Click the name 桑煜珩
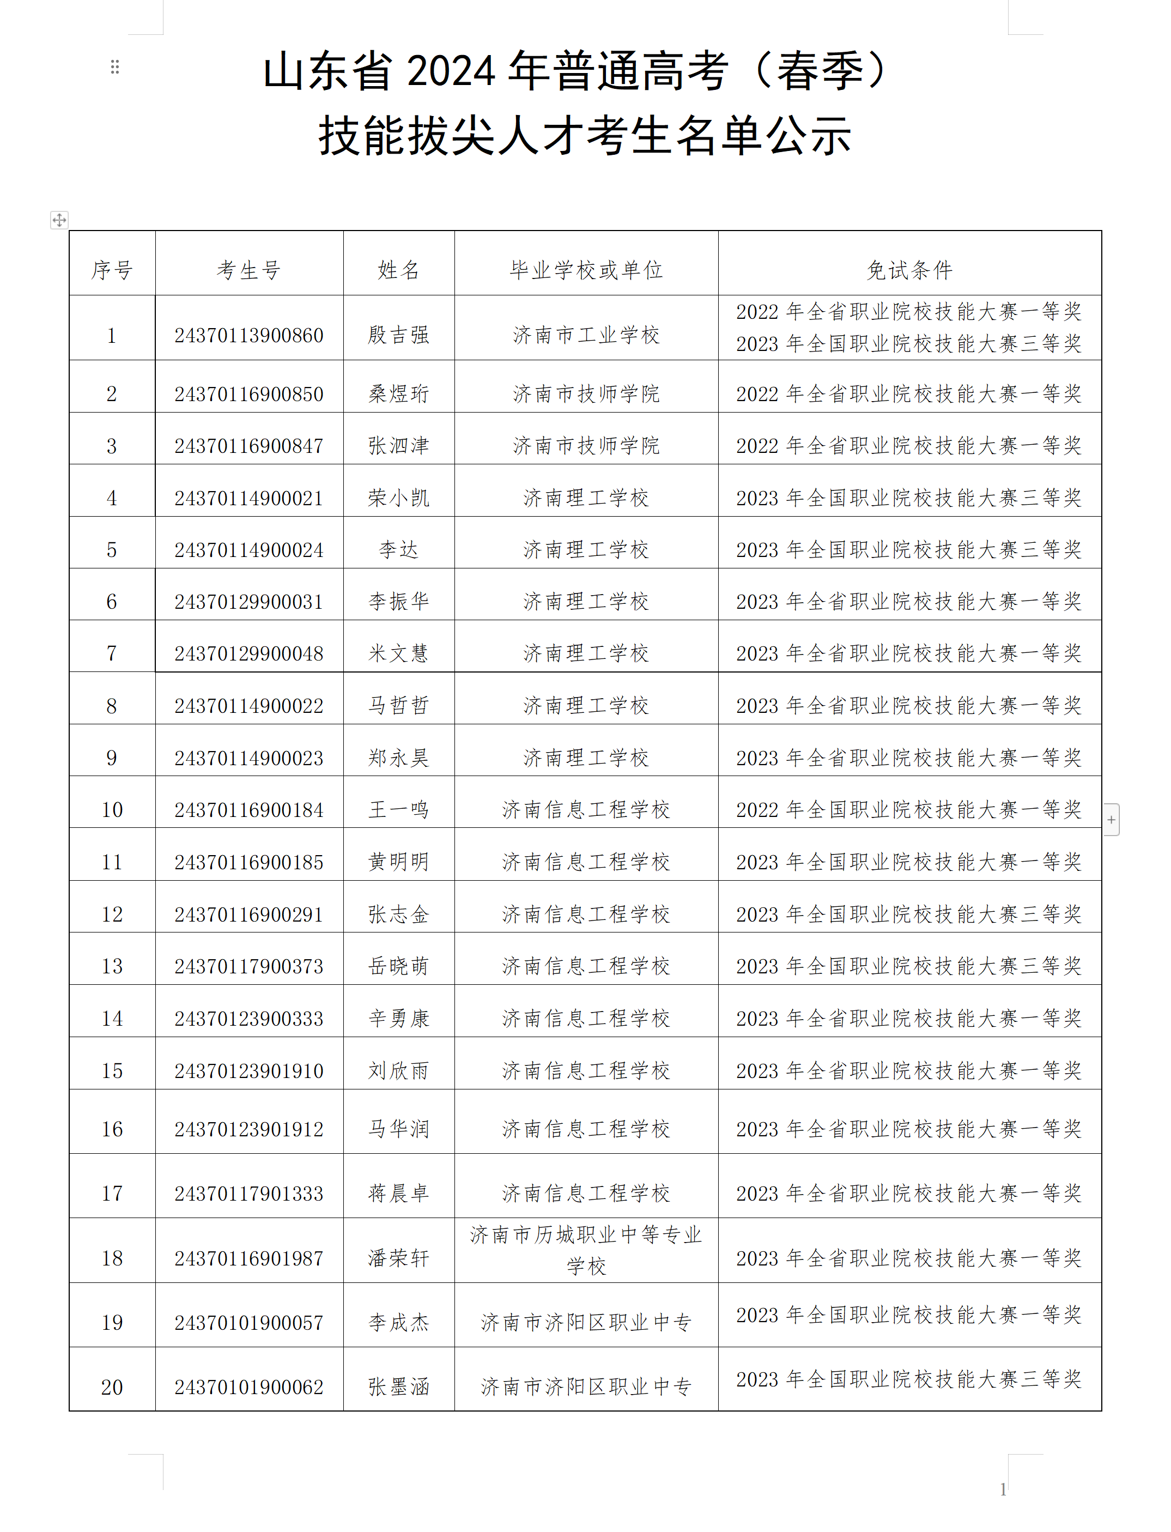The width and height of the screenshot is (1171, 1532). pos(399,394)
